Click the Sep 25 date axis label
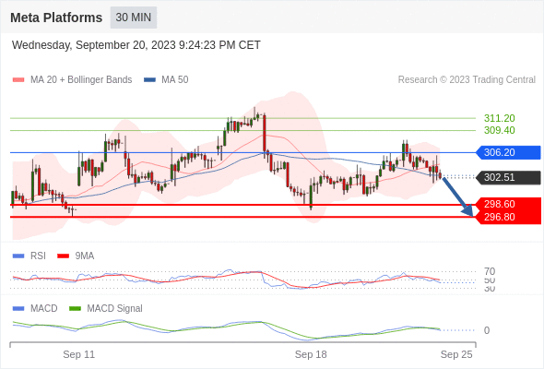Viewport: 544px width, 369px height. (x=456, y=354)
